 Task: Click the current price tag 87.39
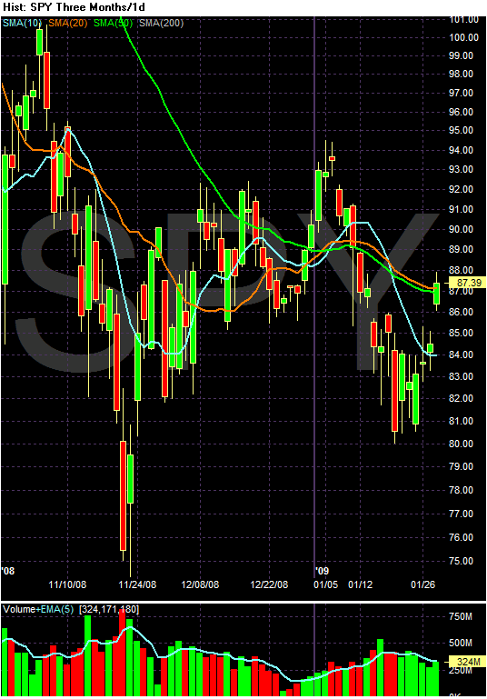pyautogui.click(x=469, y=283)
